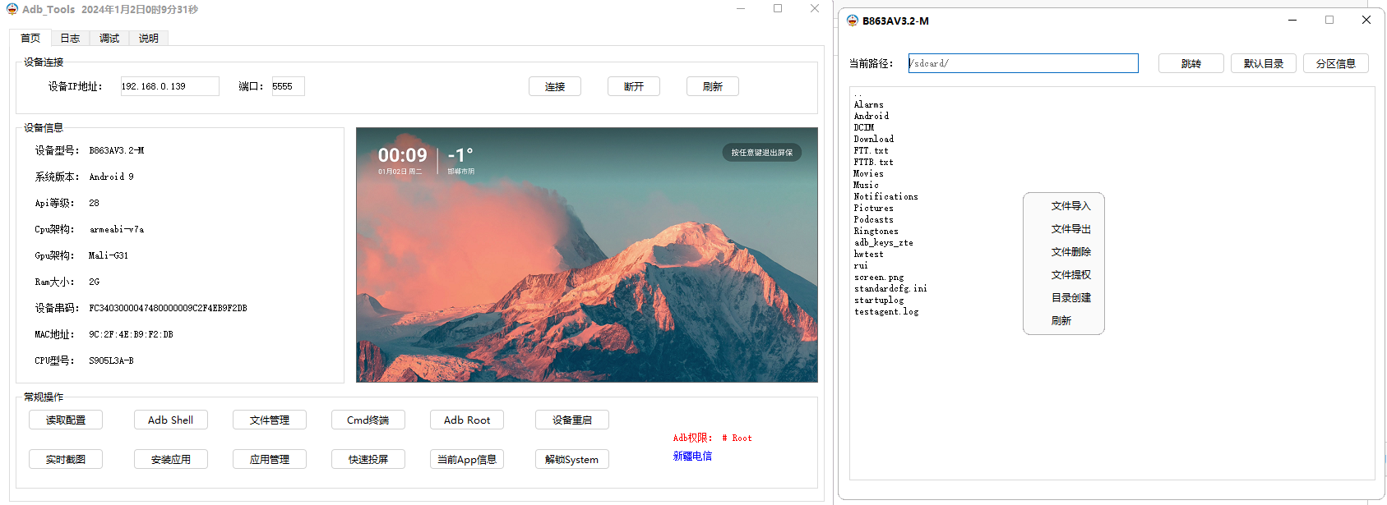
Task: Click the Adb Root button
Action: pos(467,420)
